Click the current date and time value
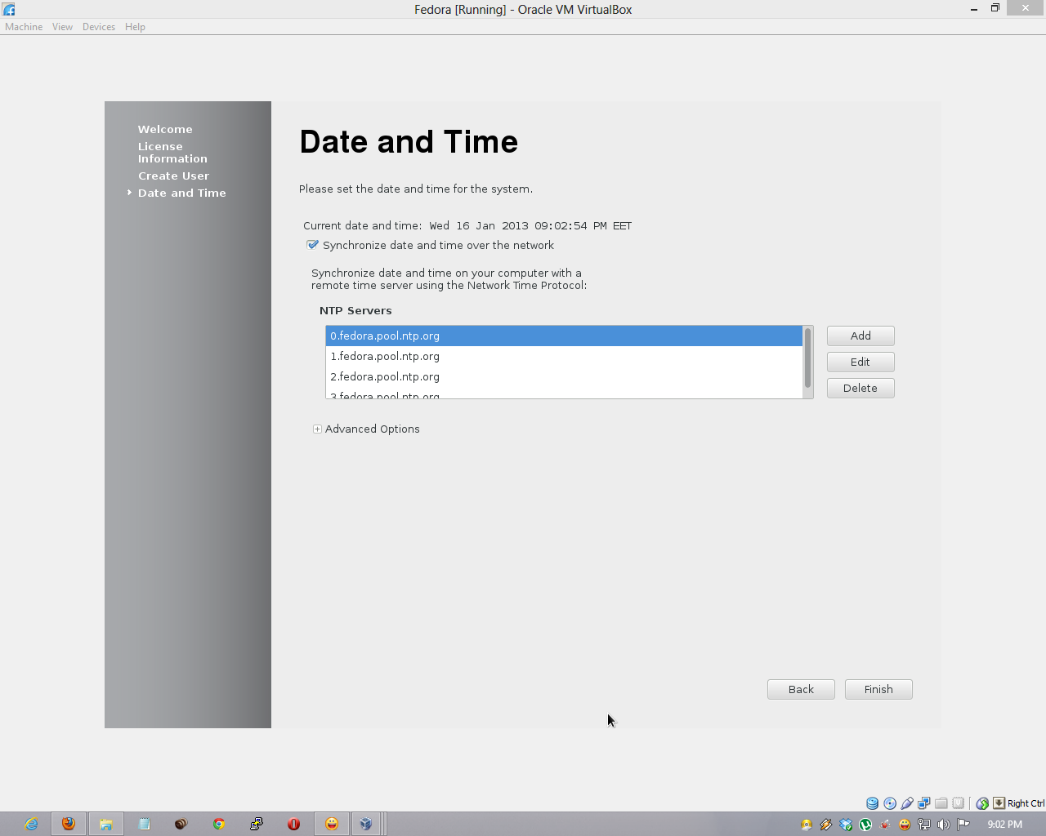The height and width of the screenshot is (836, 1046). point(530,225)
